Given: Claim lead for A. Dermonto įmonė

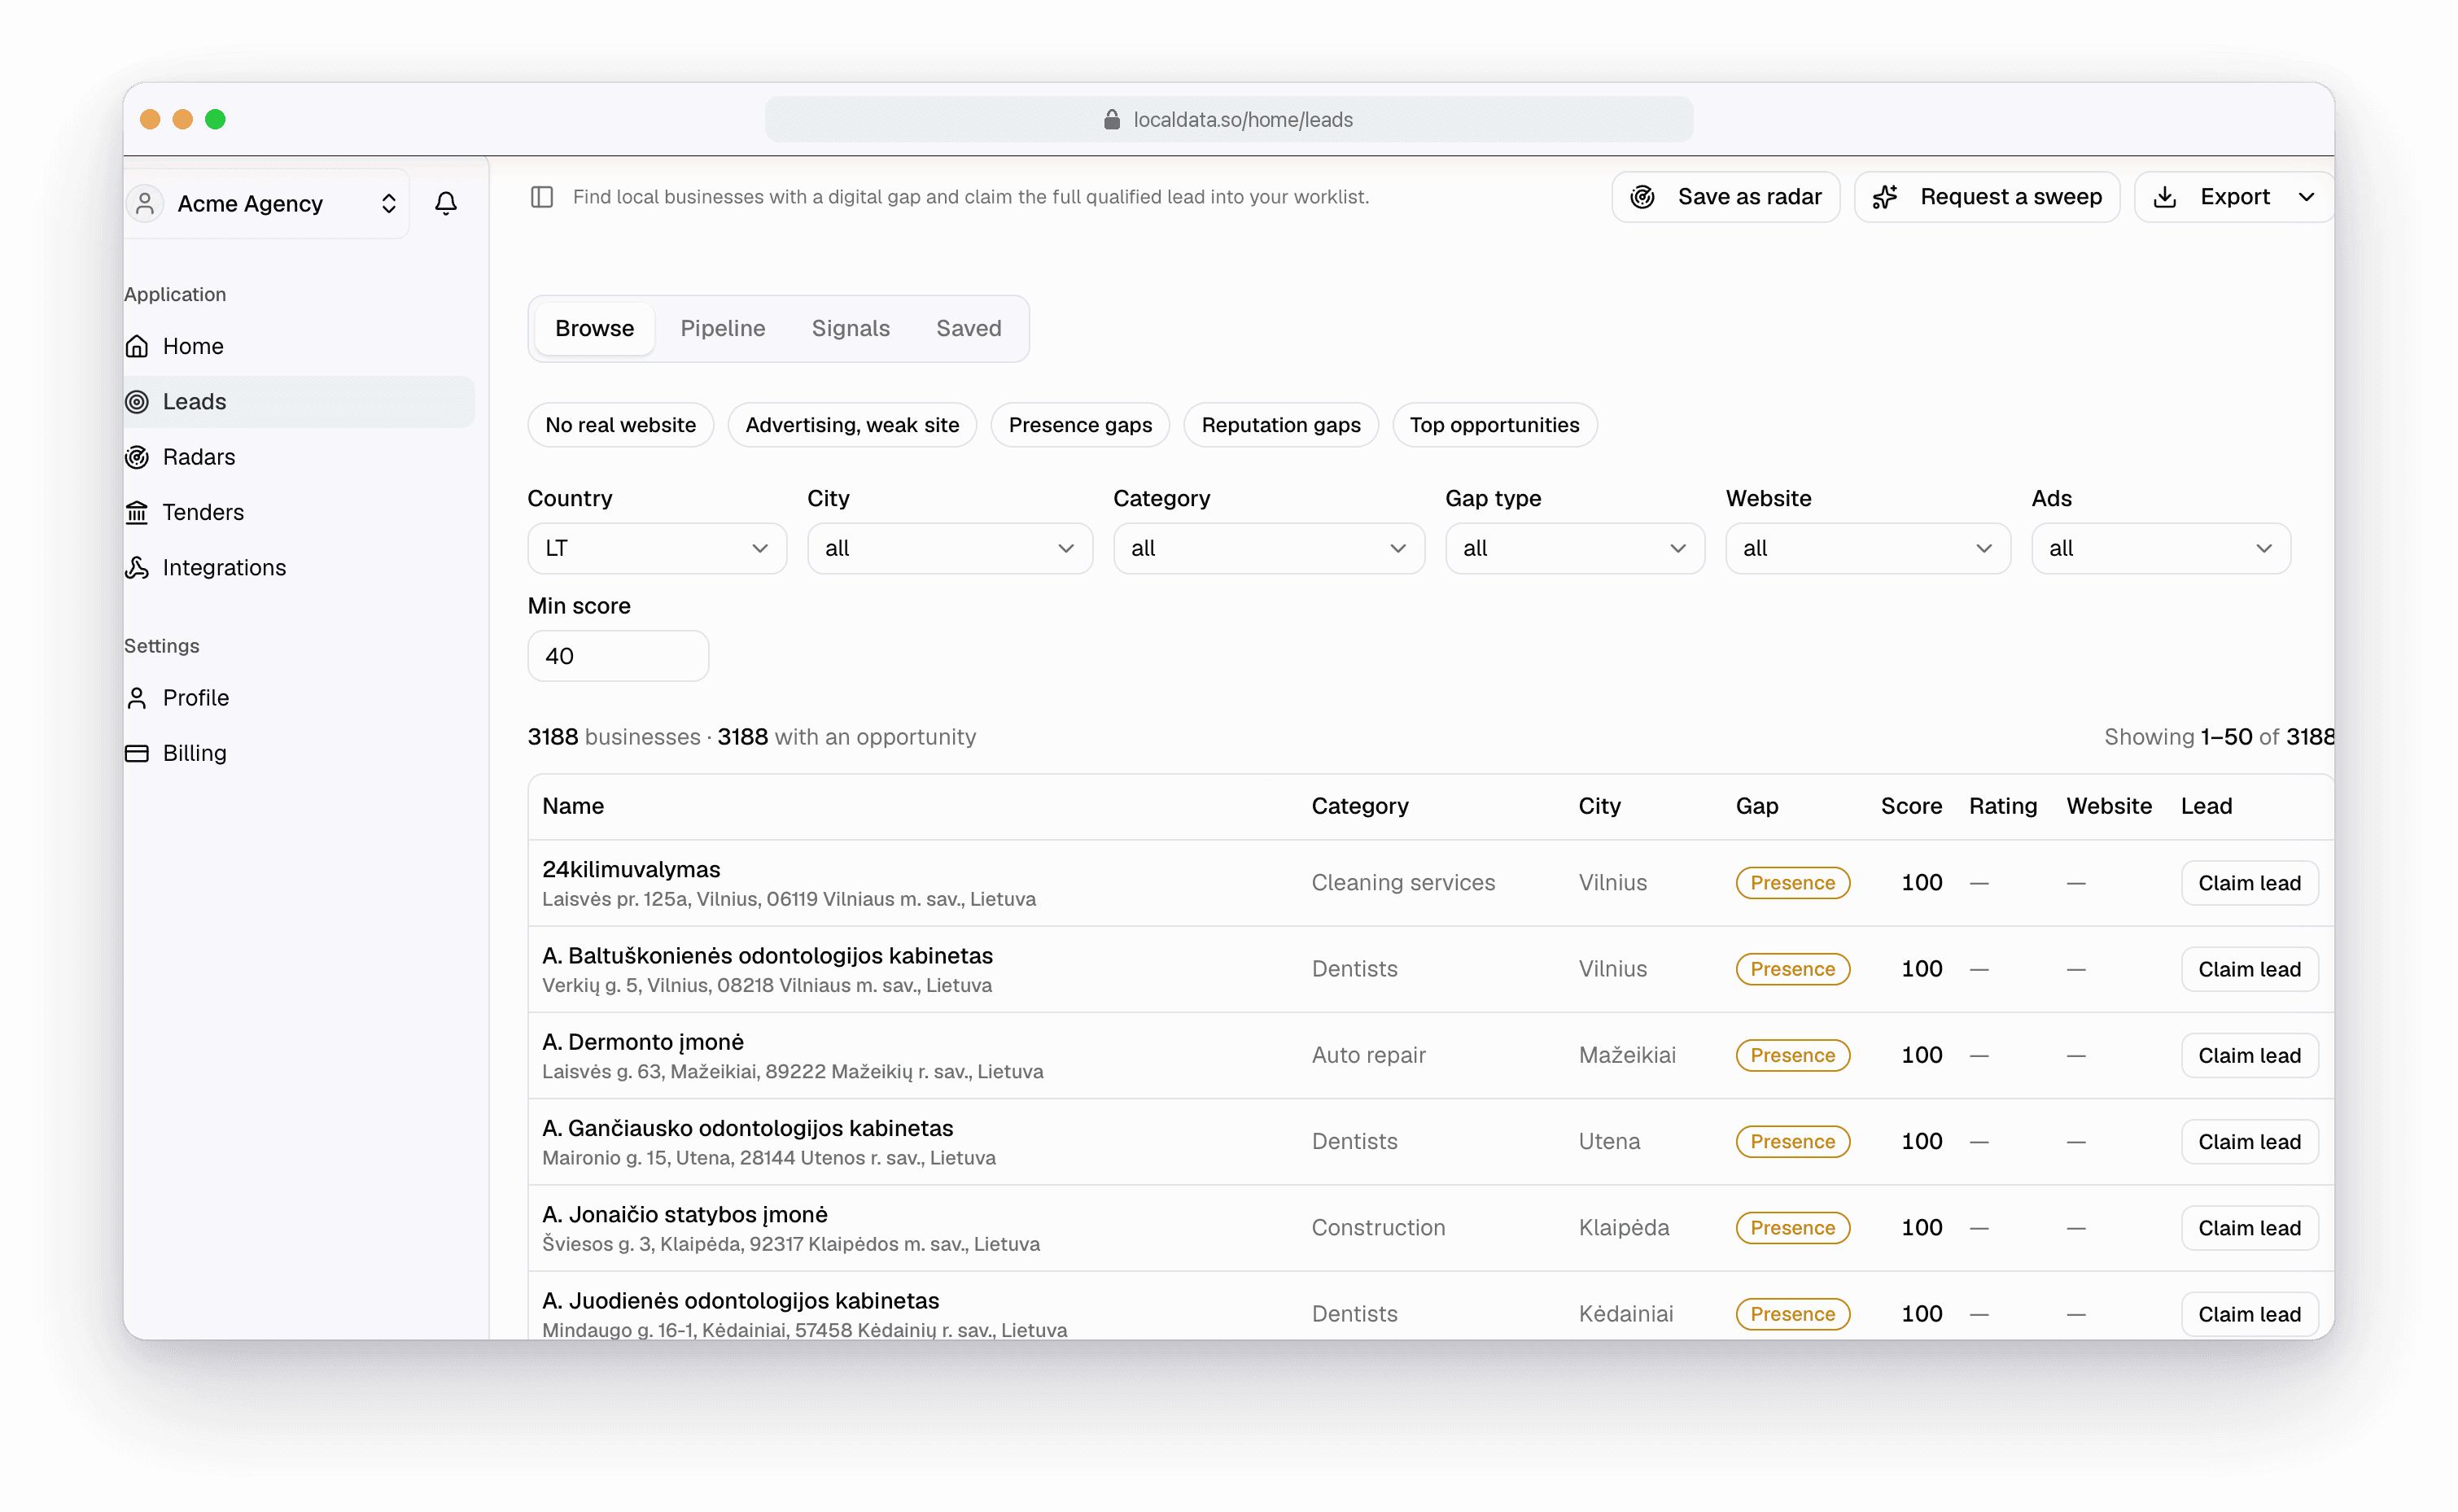Looking at the screenshot, I should 2249,1055.
